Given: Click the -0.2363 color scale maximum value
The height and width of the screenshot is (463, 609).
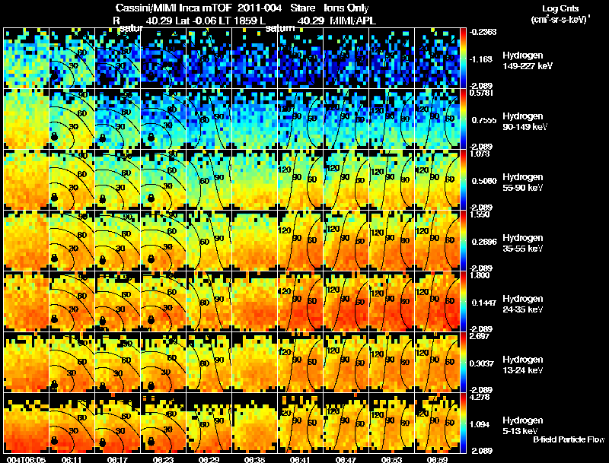Looking at the screenshot, I should coord(483,32).
